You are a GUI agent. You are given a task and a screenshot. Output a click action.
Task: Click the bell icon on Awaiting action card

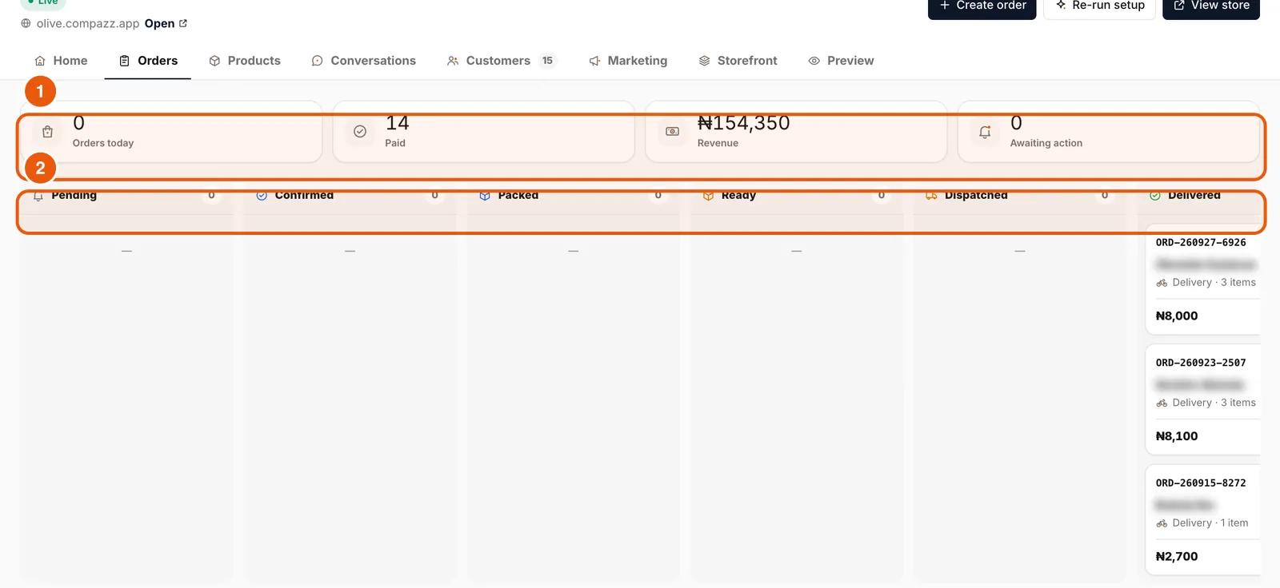[985, 132]
